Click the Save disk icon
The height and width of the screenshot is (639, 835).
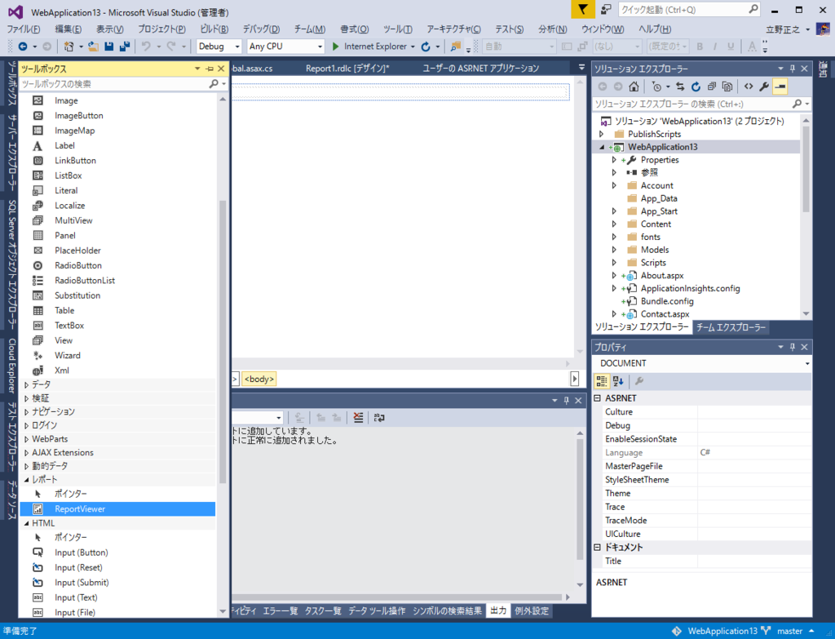coord(109,47)
